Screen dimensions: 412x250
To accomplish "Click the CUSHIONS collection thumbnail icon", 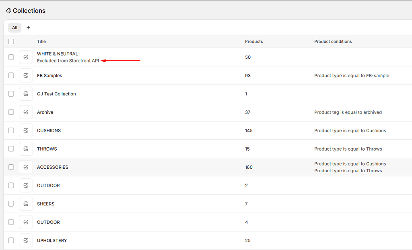I will (26, 130).
